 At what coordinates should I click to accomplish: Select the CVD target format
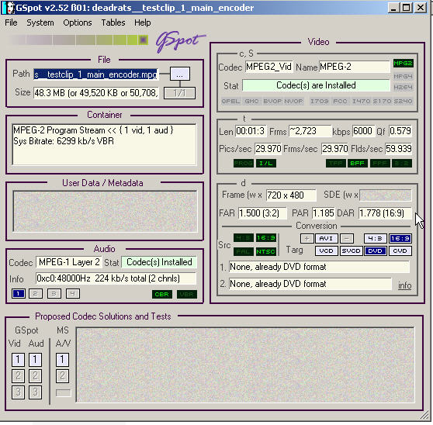400,251
